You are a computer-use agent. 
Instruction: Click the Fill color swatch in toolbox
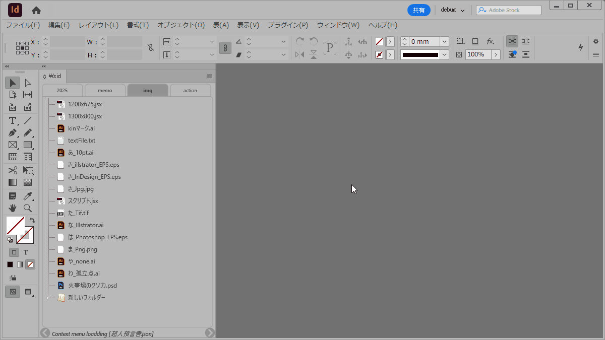(x=15, y=225)
